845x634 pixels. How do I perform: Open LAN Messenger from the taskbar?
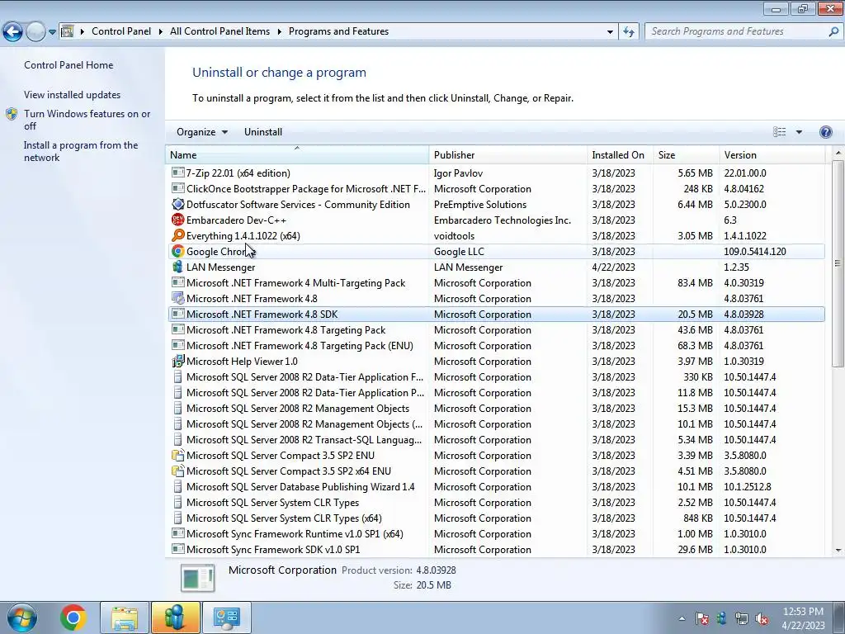click(176, 617)
